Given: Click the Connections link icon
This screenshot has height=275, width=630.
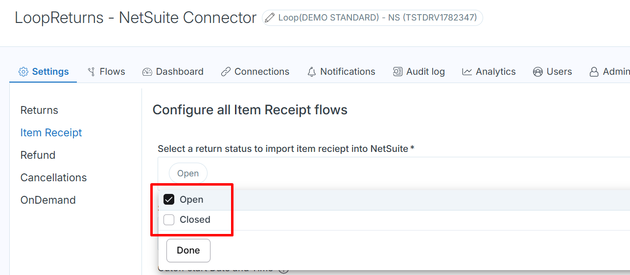Looking at the screenshot, I should (x=226, y=72).
